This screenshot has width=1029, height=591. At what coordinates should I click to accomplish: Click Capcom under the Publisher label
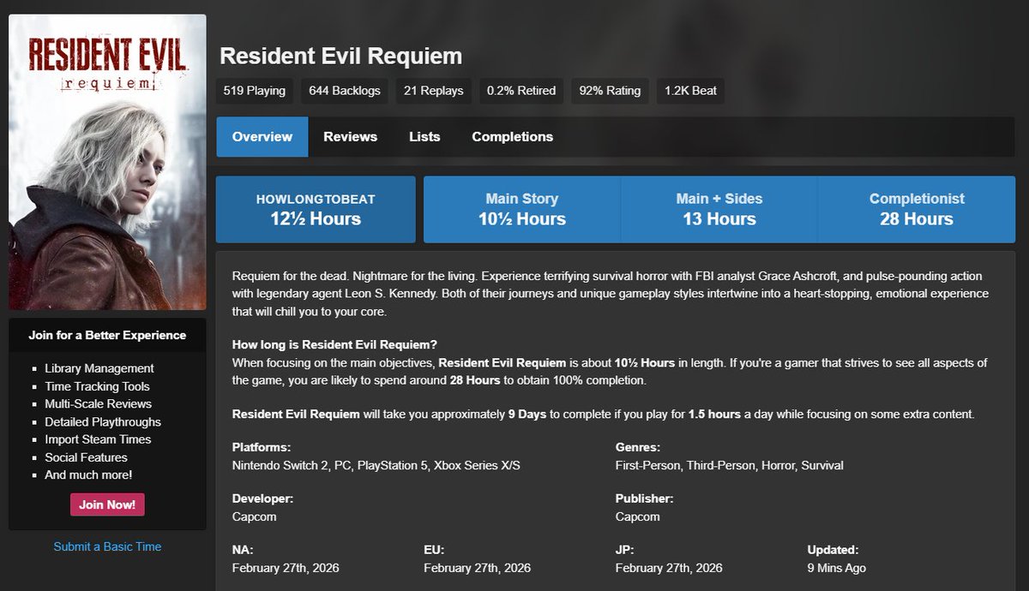[x=638, y=516]
